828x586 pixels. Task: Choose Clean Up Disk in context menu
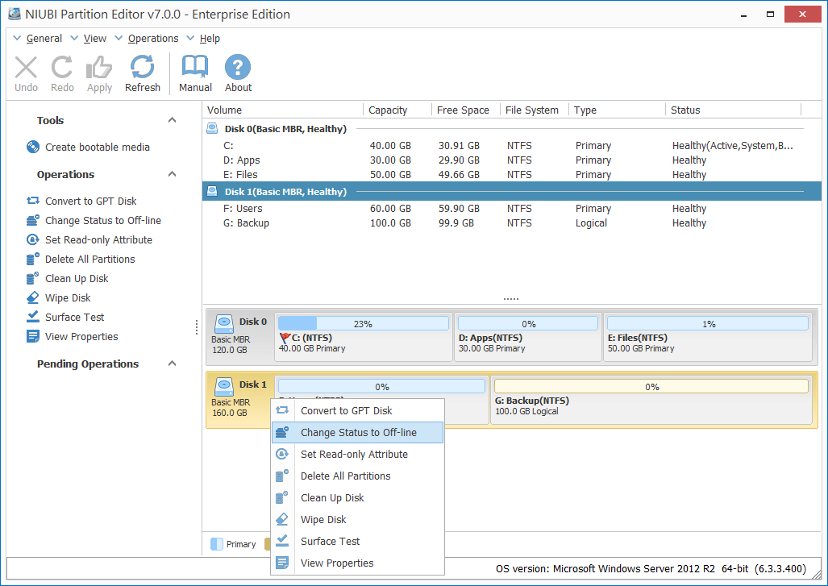[x=357, y=497]
